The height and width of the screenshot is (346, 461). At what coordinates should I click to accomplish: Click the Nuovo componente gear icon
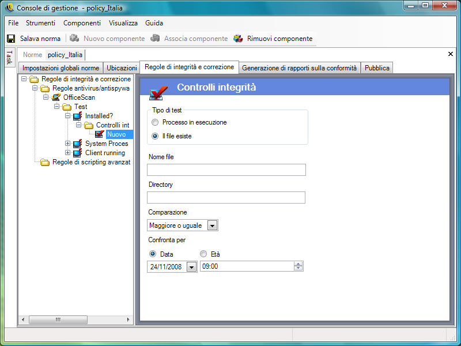[74, 38]
